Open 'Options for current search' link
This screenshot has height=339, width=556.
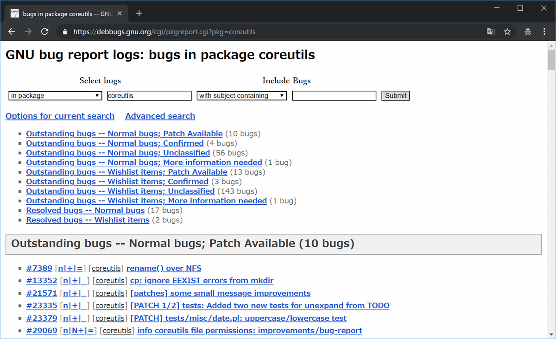[x=60, y=116]
